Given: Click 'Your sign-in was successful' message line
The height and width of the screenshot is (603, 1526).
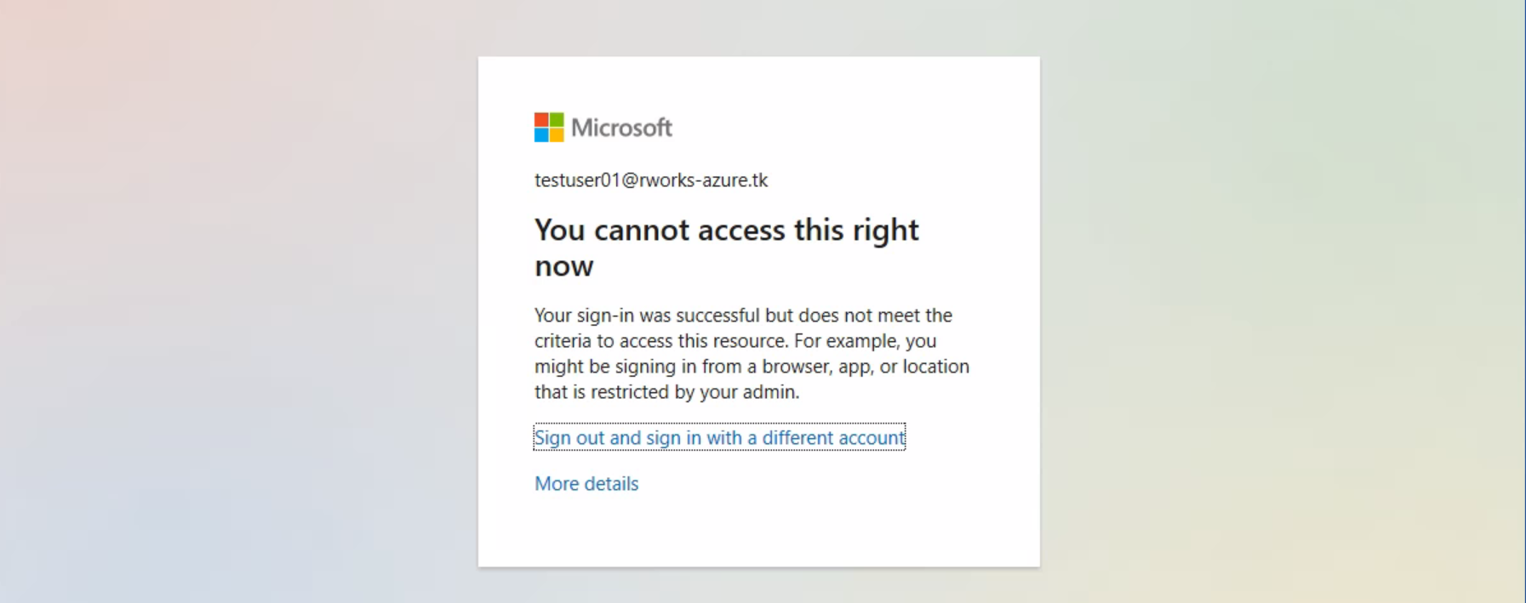Looking at the screenshot, I should click(743, 316).
